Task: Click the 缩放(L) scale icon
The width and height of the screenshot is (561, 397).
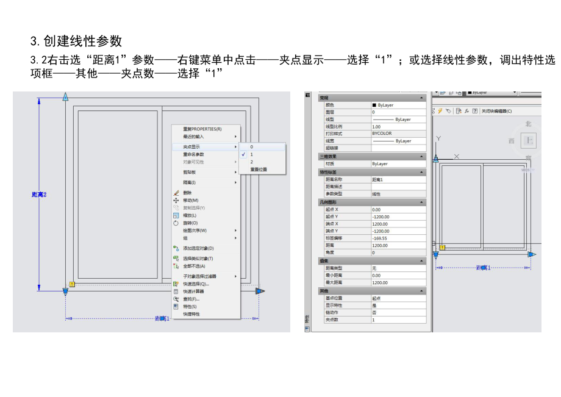Action: [x=176, y=215]
